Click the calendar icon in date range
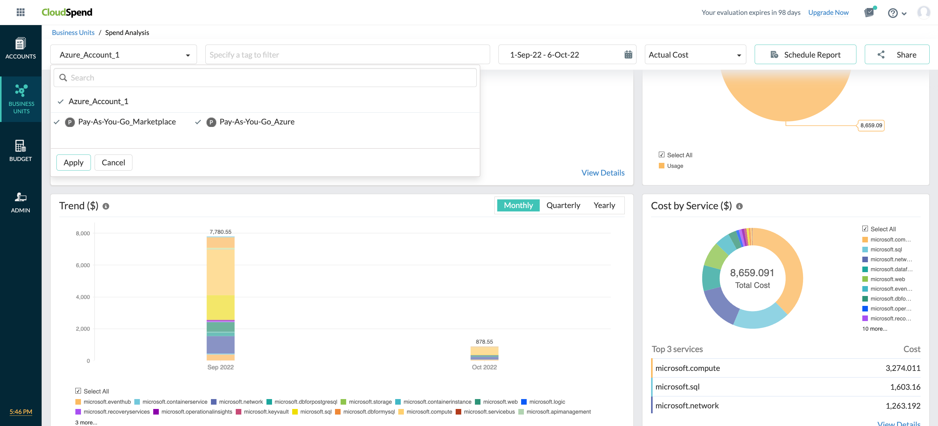Screen dimensions: 938x426 pos(628,55)
